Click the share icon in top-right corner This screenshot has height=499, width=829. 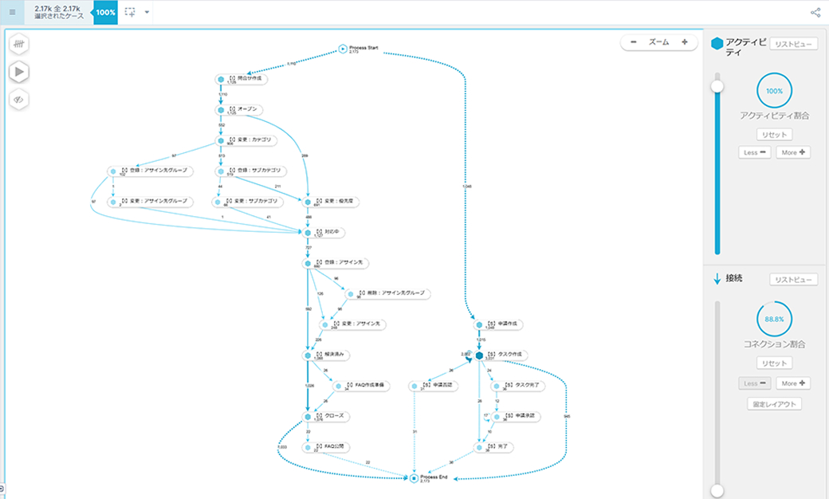[x=815, y=13]
